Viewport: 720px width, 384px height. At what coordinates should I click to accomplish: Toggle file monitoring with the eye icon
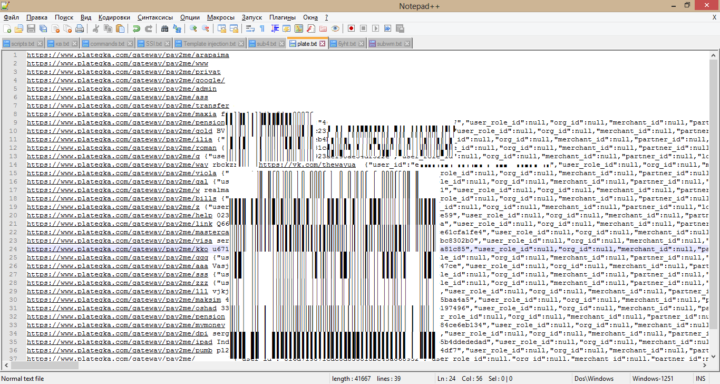335,28
